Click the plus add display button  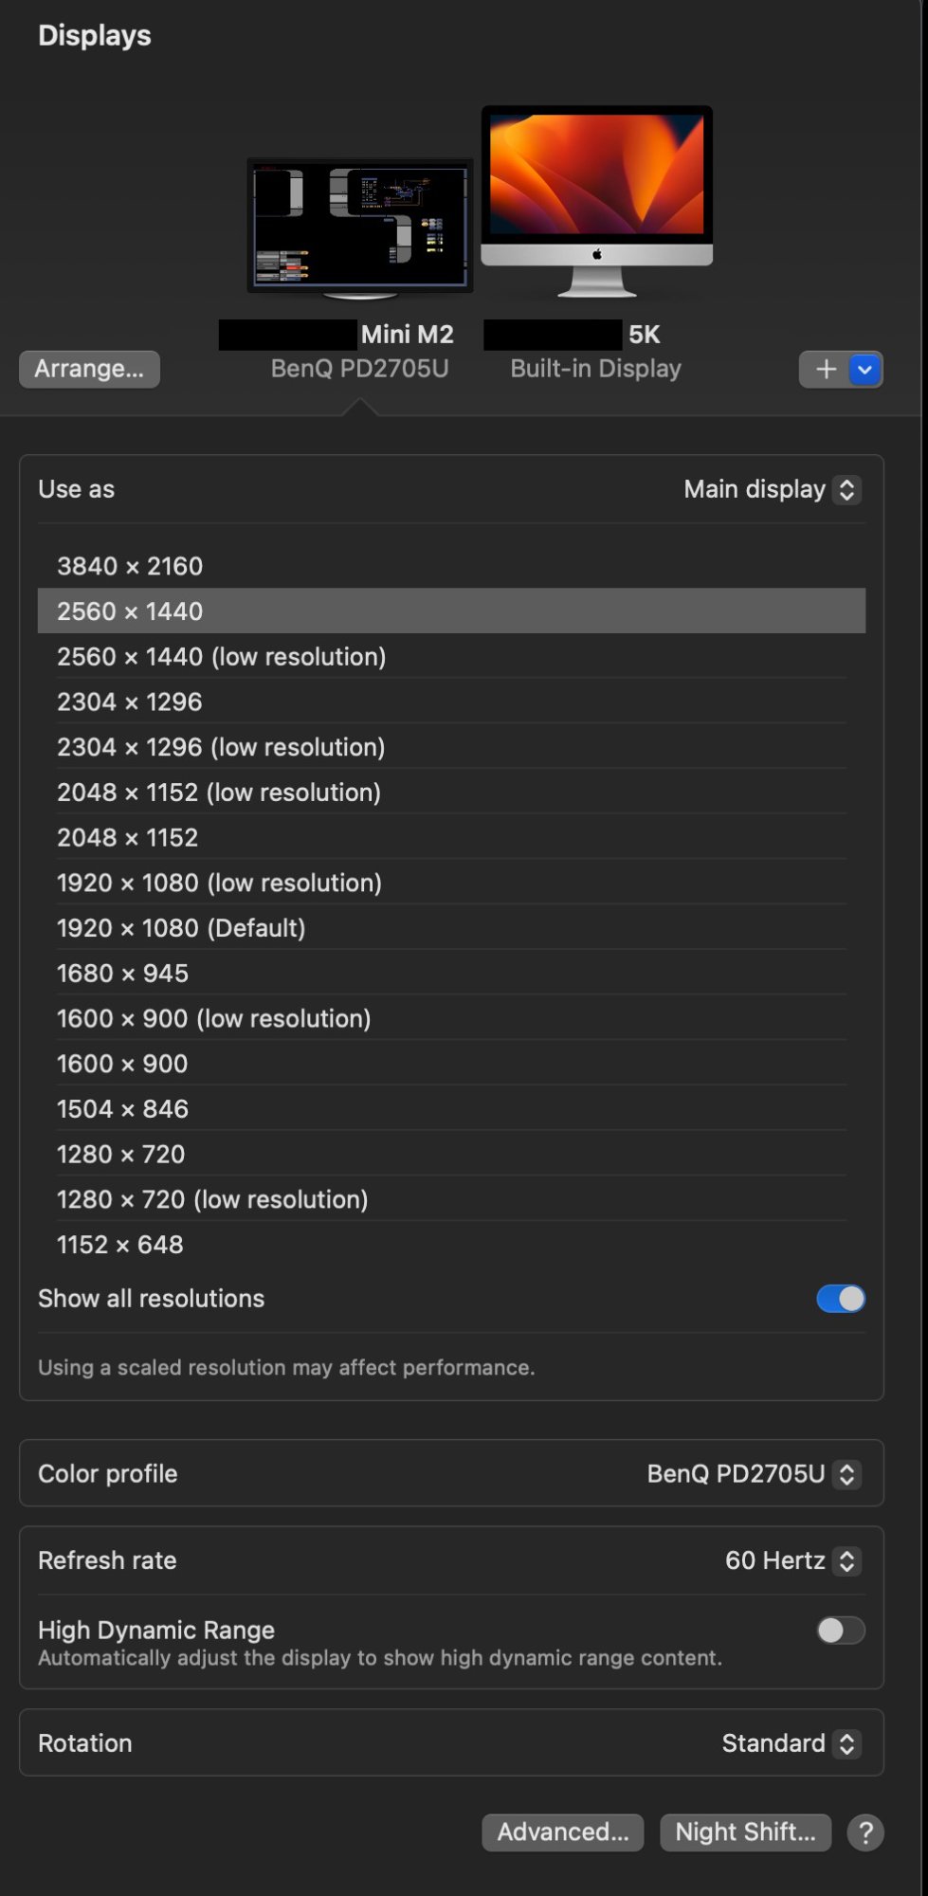pyautogui.click(x=826, y=369)
